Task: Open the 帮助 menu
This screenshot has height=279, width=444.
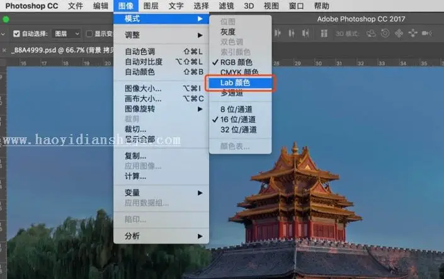Action: 322,6
